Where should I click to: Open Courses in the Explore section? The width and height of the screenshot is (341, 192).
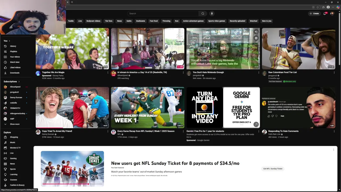click(11, 180)
